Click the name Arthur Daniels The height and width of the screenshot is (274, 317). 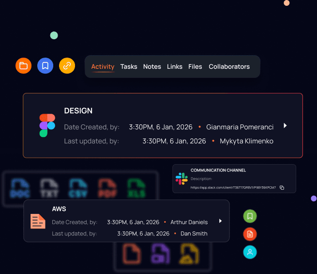coord(189,222)
